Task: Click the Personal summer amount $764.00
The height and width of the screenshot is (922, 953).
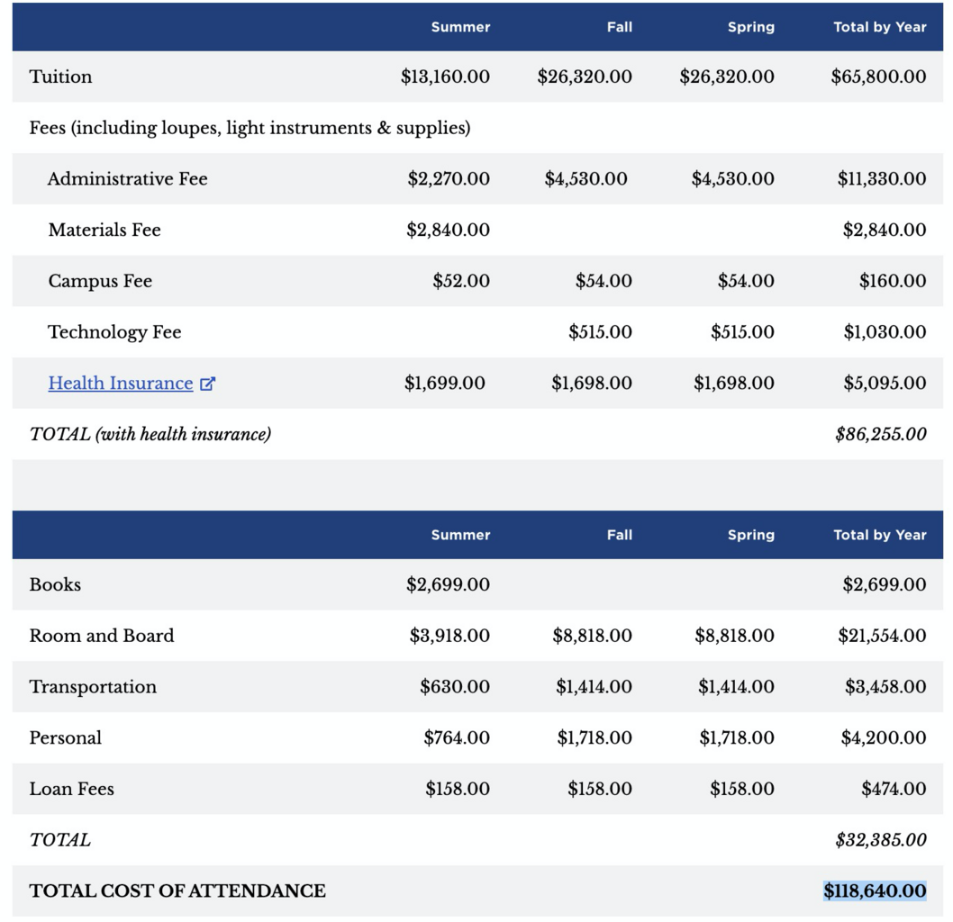Action: coord(456,738)
